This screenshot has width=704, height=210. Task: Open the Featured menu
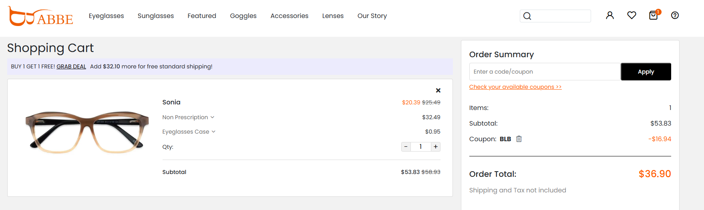(202, 16)
